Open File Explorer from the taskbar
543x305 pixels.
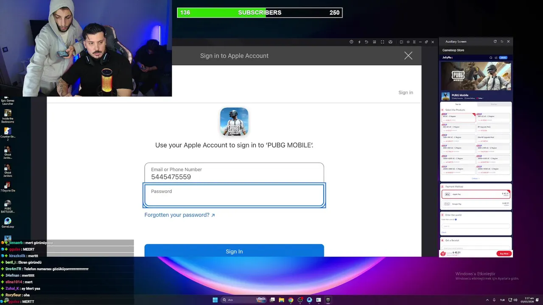pyautogui.click(x=281, y=300)
